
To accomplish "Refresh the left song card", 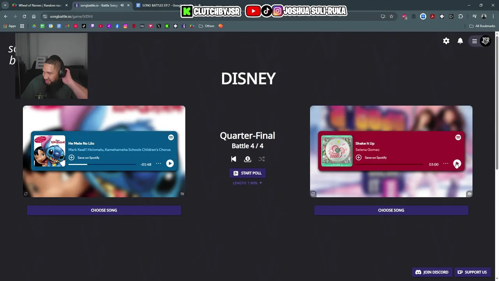I will (26, 194).
